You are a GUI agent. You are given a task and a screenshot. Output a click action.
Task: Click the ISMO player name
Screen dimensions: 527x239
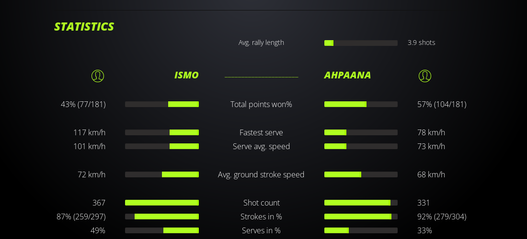point(186,76)
